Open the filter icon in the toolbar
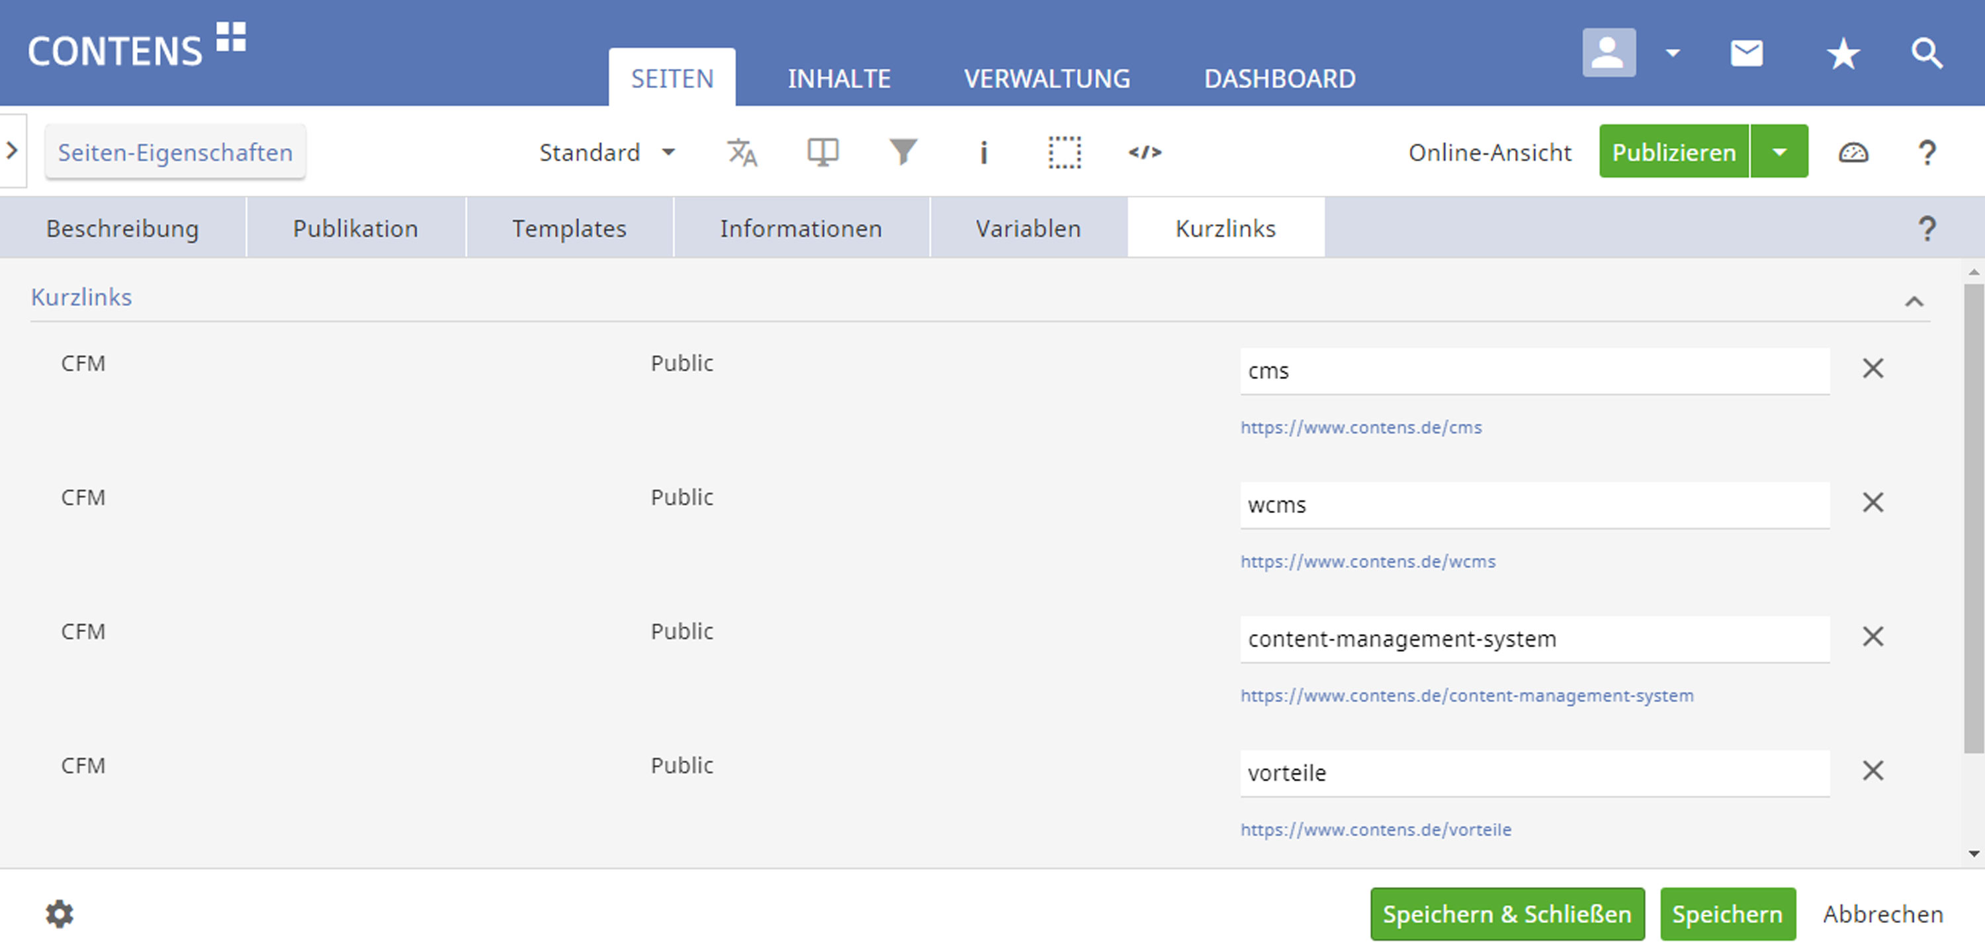1985x952 pixels. tap(903, 152)
